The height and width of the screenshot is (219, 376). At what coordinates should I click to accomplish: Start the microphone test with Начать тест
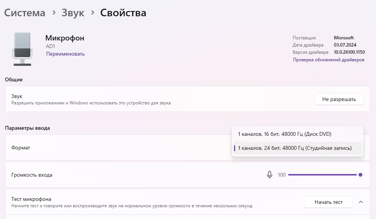pos(328,202)
